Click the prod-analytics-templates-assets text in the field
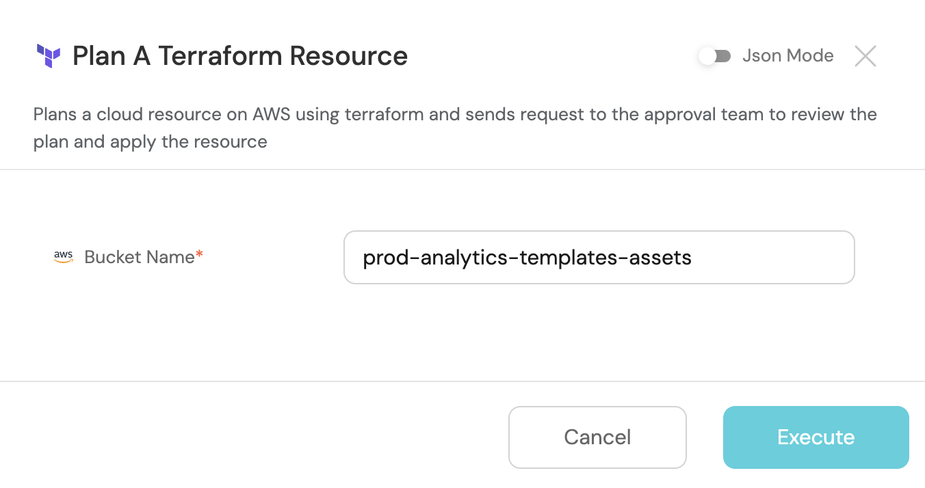 527,258
